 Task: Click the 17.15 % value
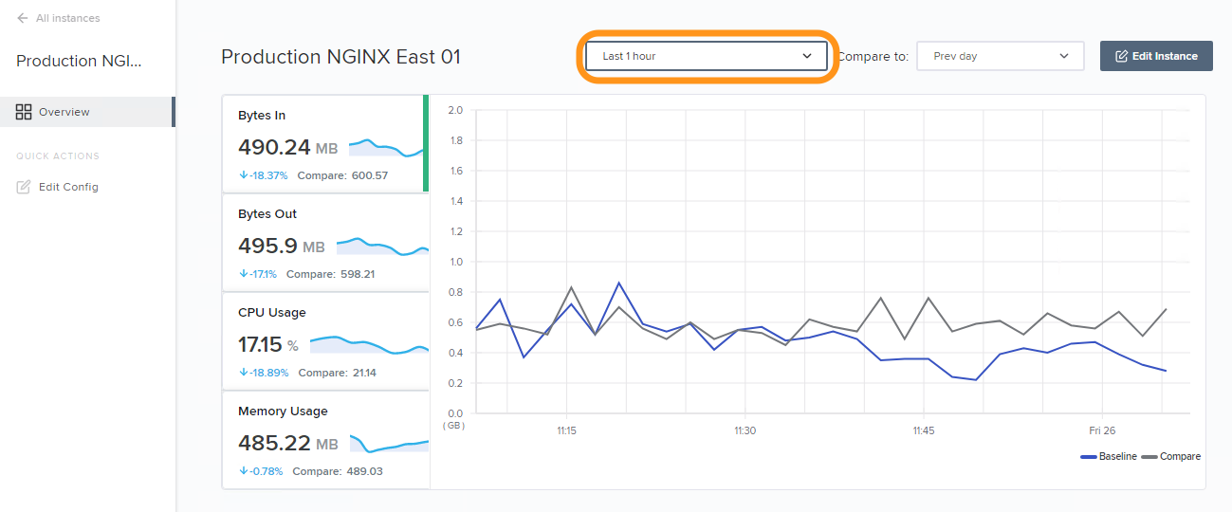point(267,344)
